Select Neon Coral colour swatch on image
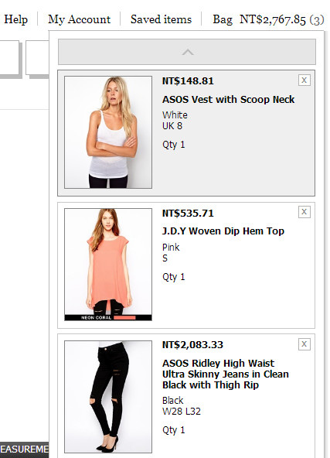The width and height of the screenshot is (330, 458). click(124, 318)
